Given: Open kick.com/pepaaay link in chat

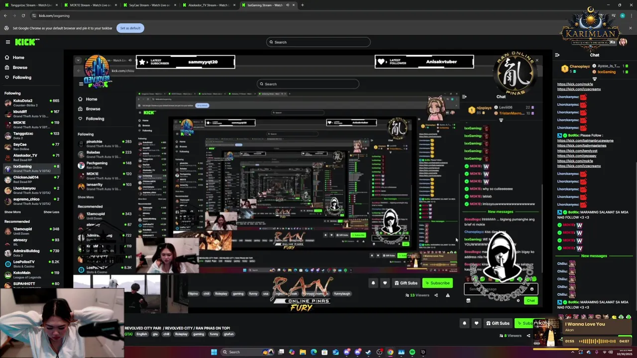Looking at the screenshot, I should click(577, 156).
